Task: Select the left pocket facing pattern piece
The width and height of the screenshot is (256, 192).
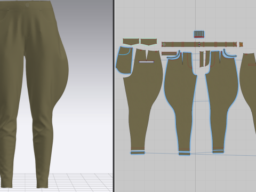Action: click(131, 42)
